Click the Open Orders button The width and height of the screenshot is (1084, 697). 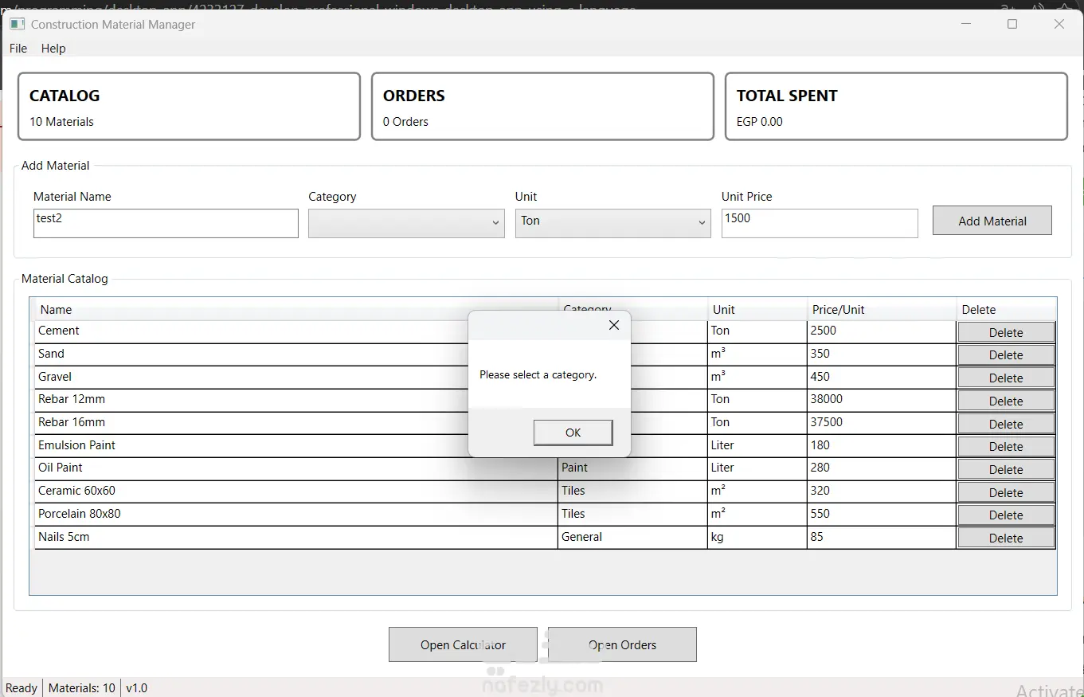click(622, 644)
